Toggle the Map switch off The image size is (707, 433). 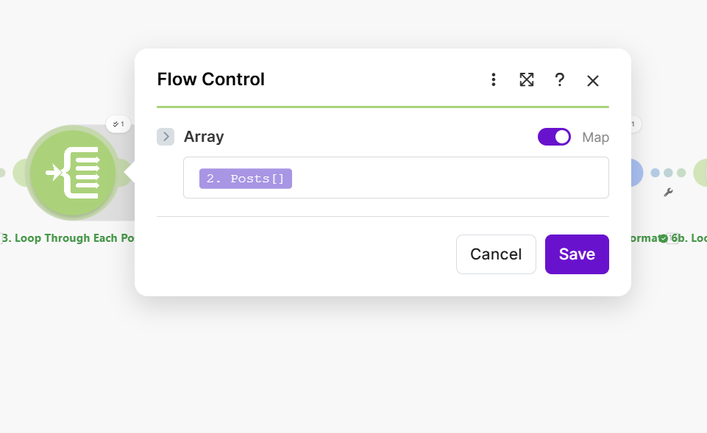click(x=554, y=137)
